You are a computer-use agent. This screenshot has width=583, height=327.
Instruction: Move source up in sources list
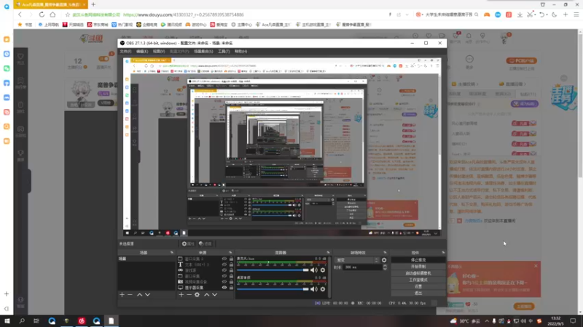click(207, 295)
